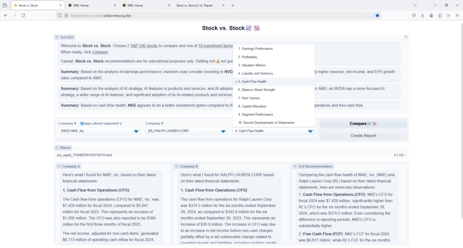463x248 pixels.
Task: Open the Downloads toolbar icon
Action: 422,15
